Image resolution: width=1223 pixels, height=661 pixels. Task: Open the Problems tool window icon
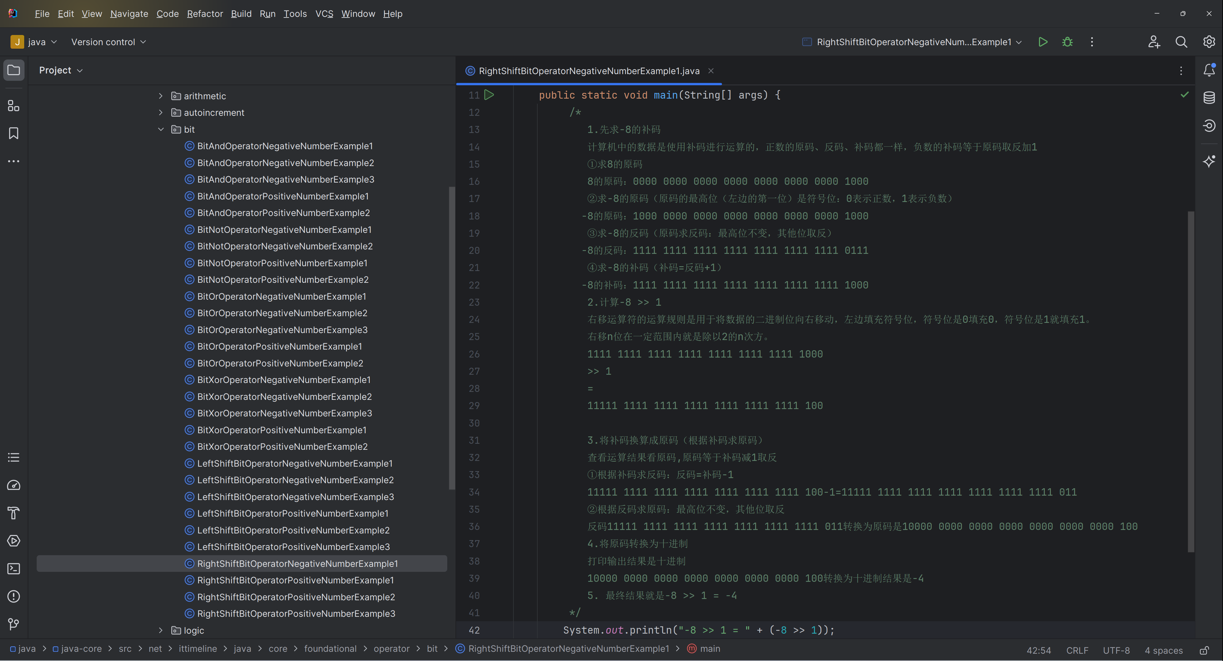click(x=14, y=596)
